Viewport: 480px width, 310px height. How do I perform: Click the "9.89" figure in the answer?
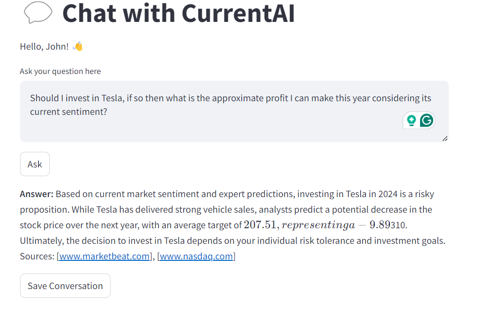pos(381,225)
